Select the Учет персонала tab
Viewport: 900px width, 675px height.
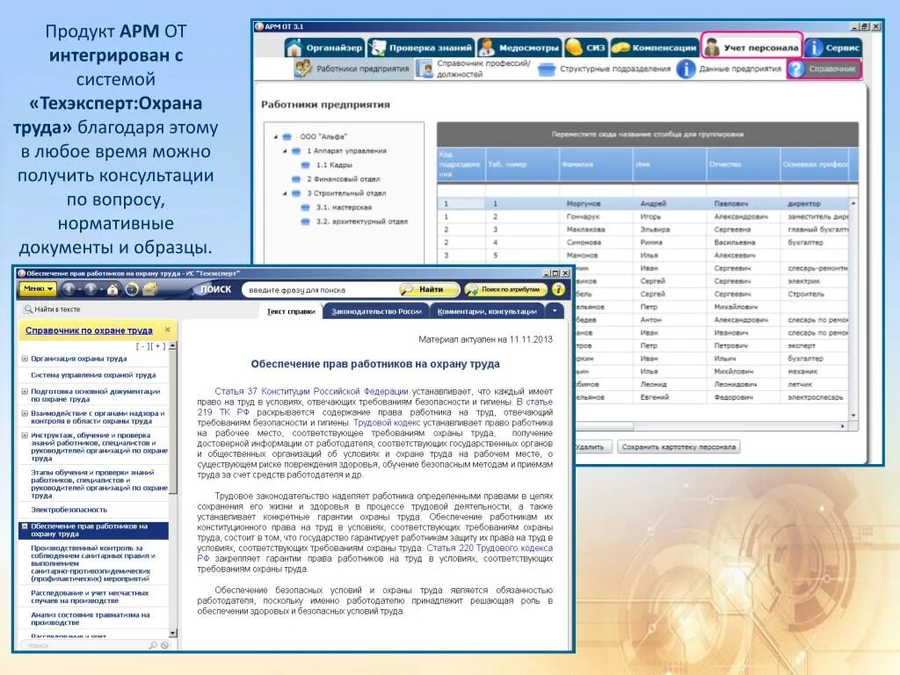751,47
